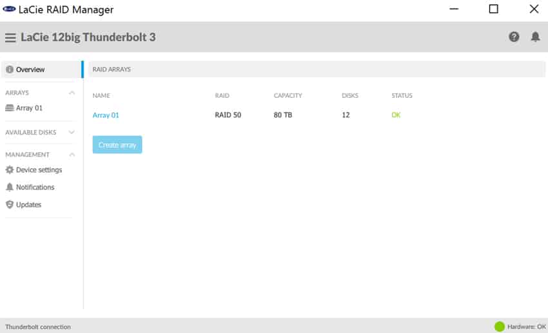Open the Array 01 link in the table
Image resolution: width=548 pixels, height=333 pixels.
pos(106,115)
